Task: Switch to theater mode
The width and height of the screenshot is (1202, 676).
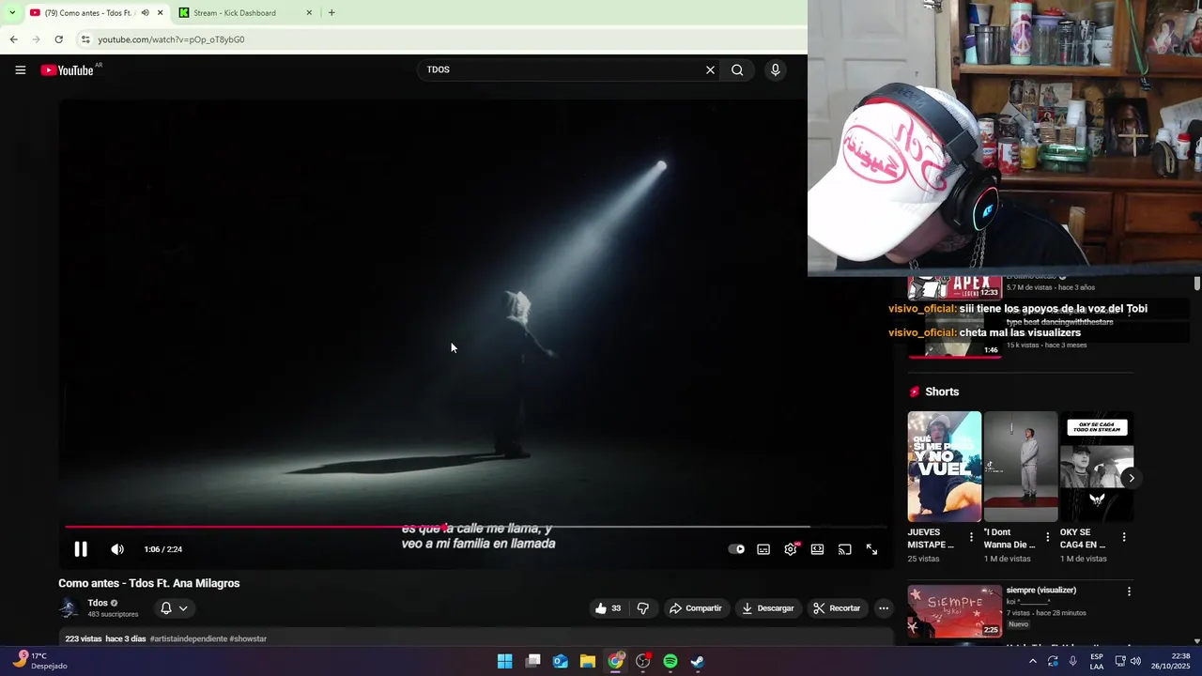Action: coord(817,549)
